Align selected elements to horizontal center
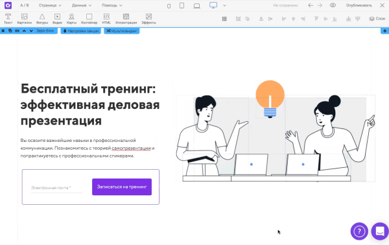This screenshot has height=245, width=389. tap(293, 19)
